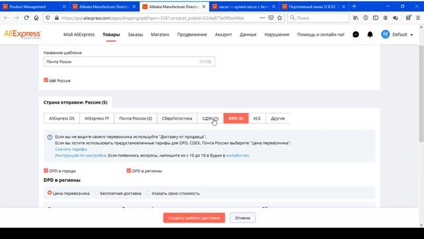
Task: Click the browser forward arrow
Action: click(x=16, y=18)
